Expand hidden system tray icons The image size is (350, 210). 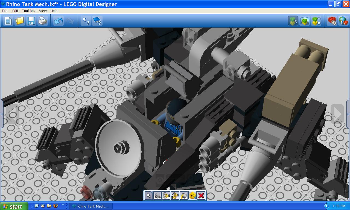(326, 206)
